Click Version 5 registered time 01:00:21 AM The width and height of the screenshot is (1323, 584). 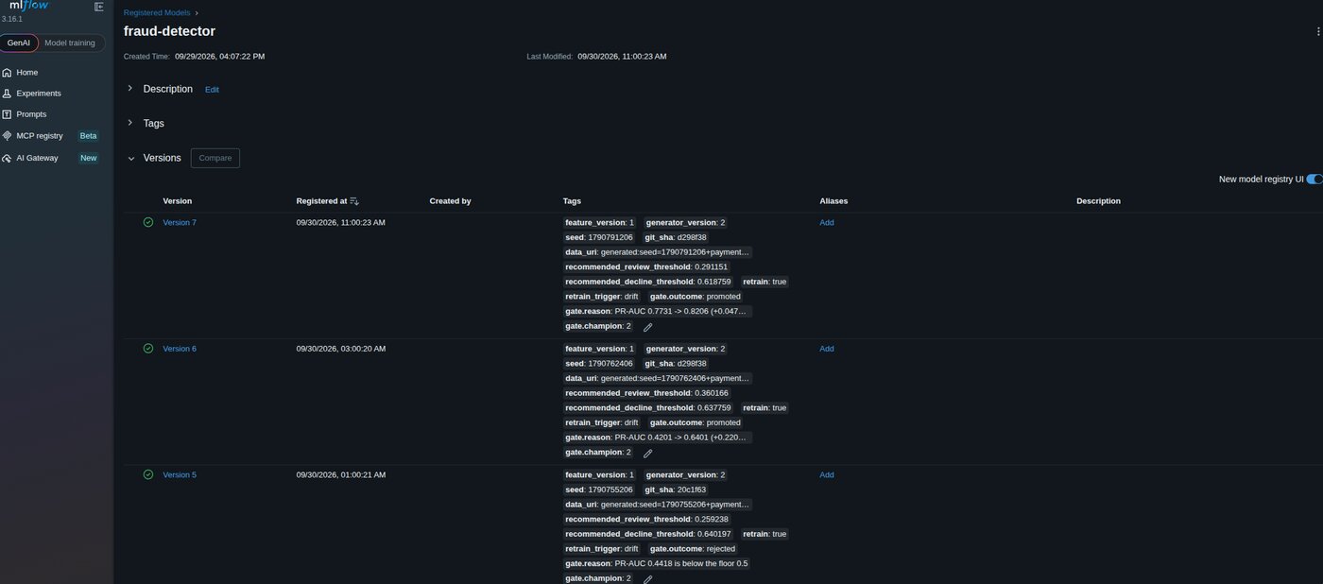point(340,475)
